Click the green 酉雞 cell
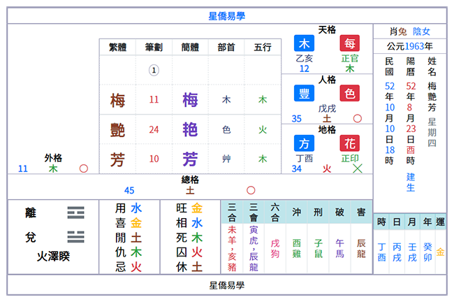 tap(296, 248)
